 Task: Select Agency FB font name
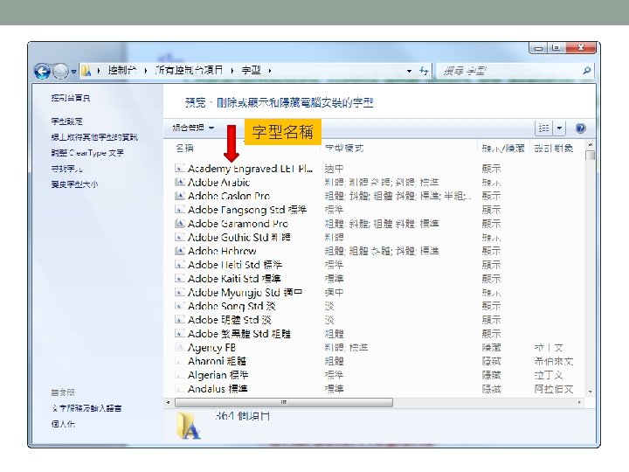(211, 348)
